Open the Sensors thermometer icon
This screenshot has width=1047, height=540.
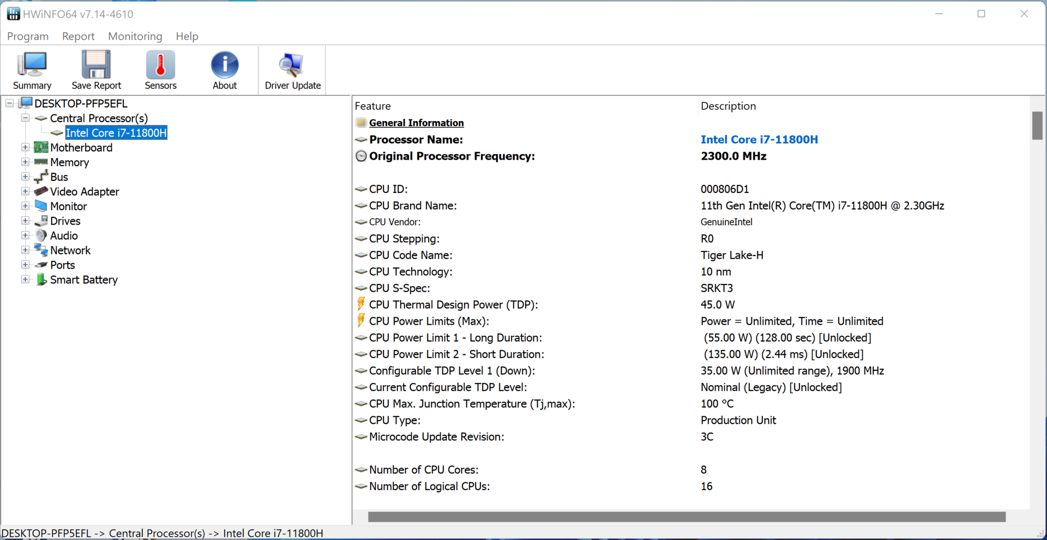[x=160, y=65]
